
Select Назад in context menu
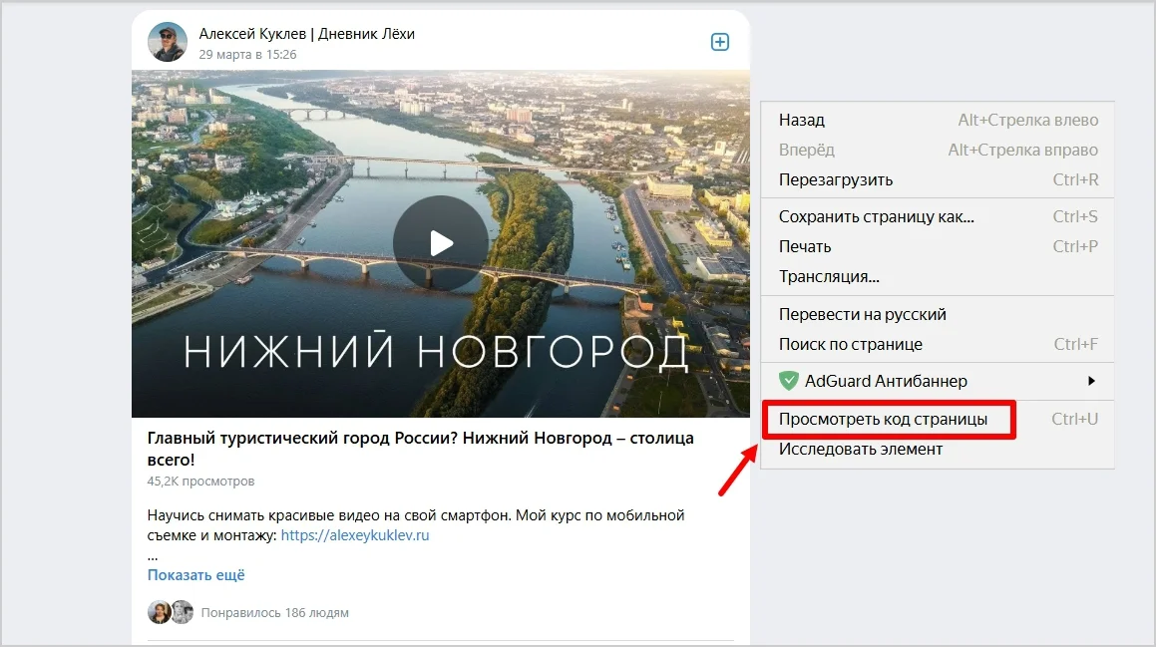802,120
